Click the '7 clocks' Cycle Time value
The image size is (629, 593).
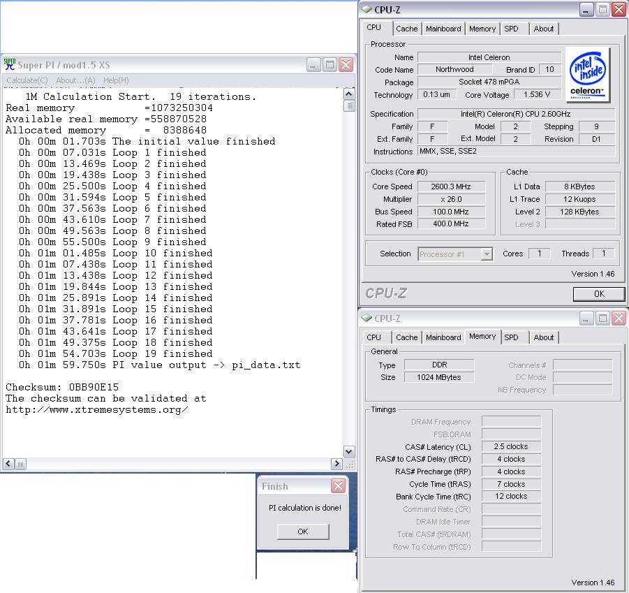[x=511, y=484]
